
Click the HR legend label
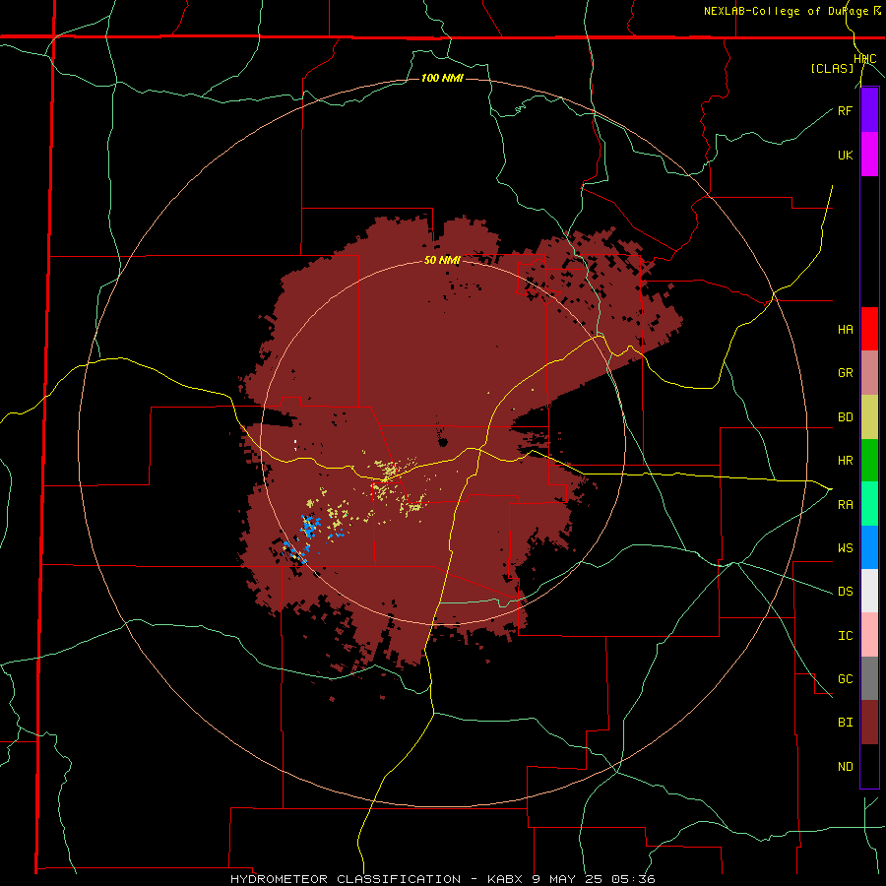click(845, 461)
